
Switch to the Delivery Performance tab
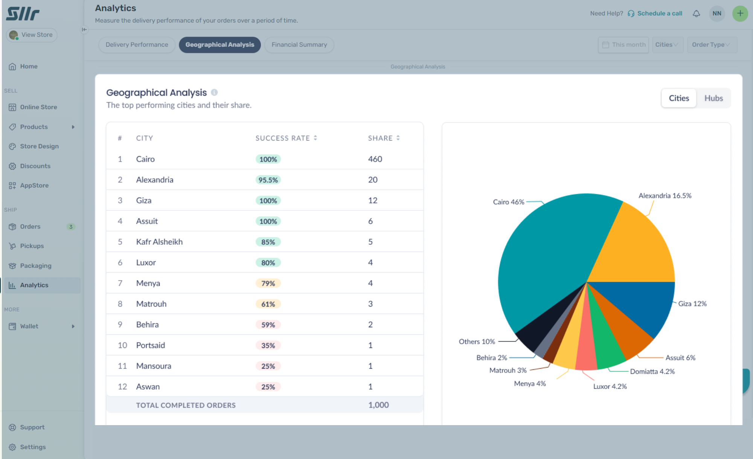(x=137, y=45)
